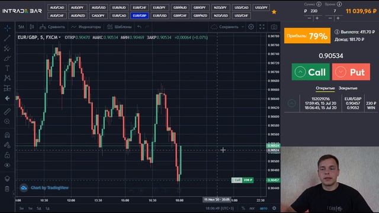The image size is (379, 213).
Task: Select the GBP/CHF currency pair
Action: 180,16
